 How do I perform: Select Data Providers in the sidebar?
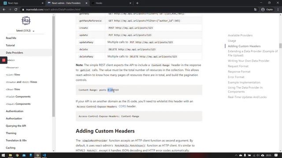pos(15,53)
